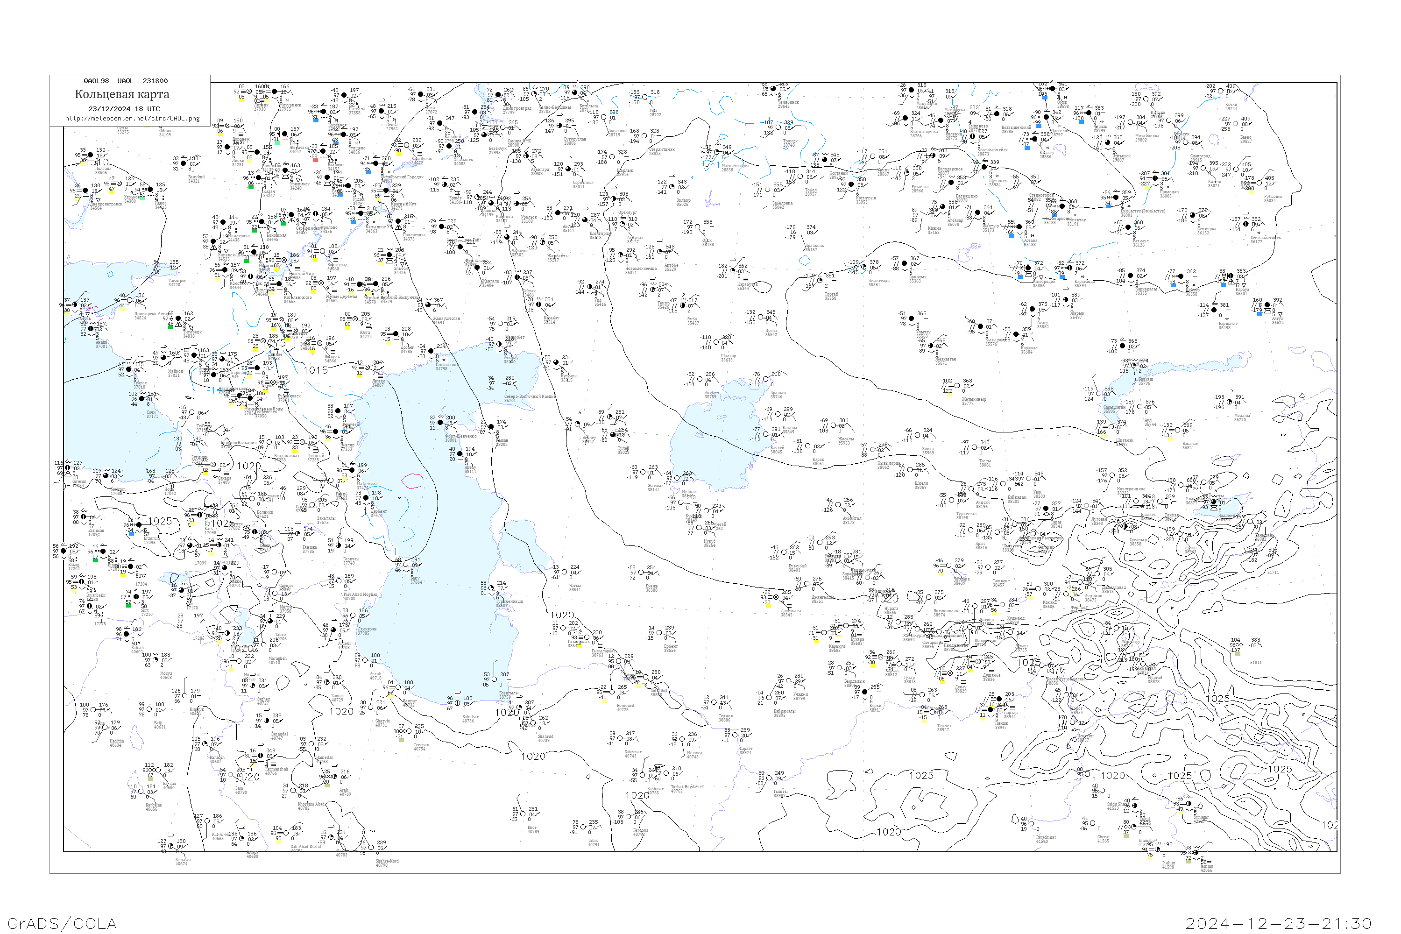Click the Полтава station filled circle marker
1401x934 pixels.
91,155
